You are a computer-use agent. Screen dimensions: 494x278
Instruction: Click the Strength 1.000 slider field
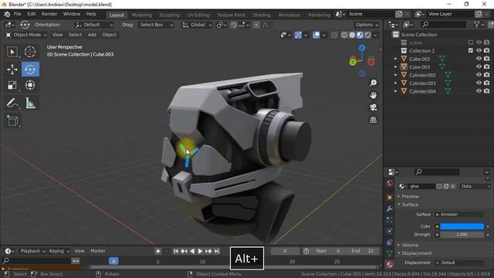coord(462,235)
